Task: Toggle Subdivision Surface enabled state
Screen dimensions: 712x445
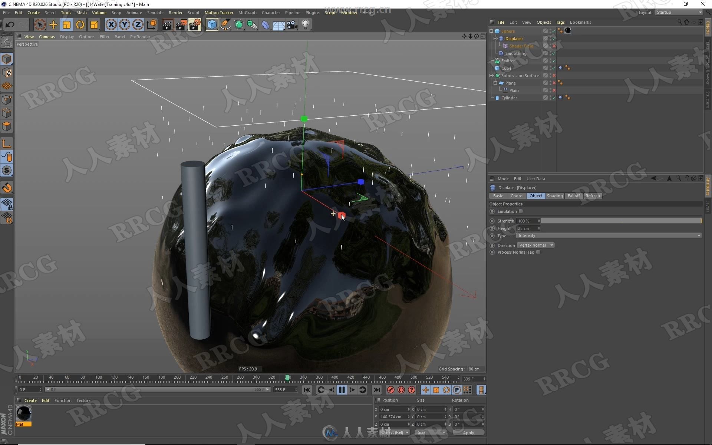Action: pyautogui.click(x=554, y=76)
